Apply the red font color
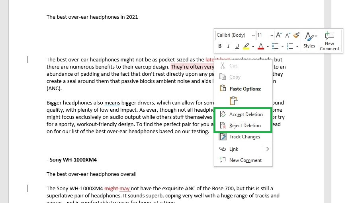Viewport: 360px width, 203px height. point(261,46)
